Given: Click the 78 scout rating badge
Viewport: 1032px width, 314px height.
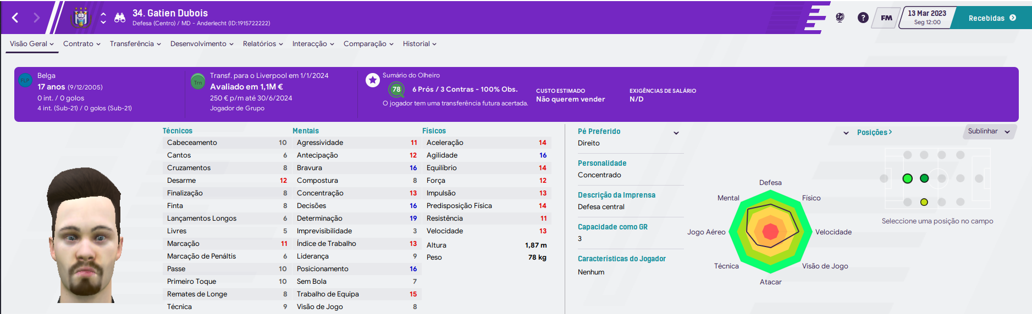Looking at the screenshot, I should (x=396, y=89).
